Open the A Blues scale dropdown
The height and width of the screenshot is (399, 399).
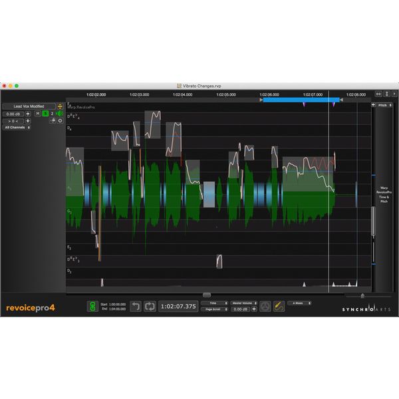point(299,303)
